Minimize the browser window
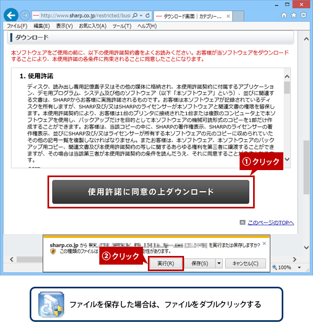Image resolution: width=313 pixels, height=324 pixels. [277, 4]
